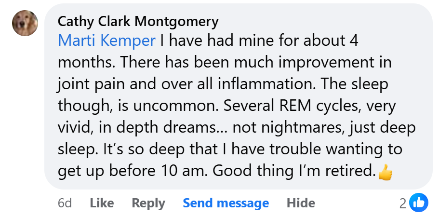
Task: Open Cathy Clark Montgomery's profile name
Action: (x=138, y=21)
